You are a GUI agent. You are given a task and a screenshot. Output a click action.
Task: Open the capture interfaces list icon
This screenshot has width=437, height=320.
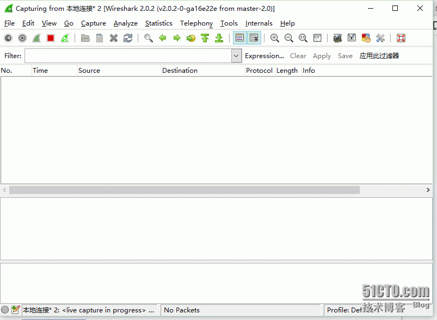point(8,38)
